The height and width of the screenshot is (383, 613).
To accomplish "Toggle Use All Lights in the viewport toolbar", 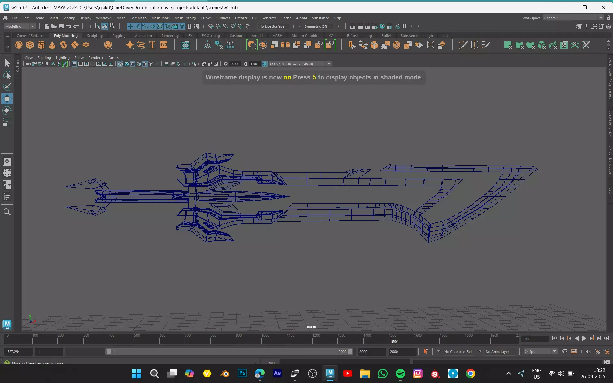I will pyautogui.click(x=151, y=64).
